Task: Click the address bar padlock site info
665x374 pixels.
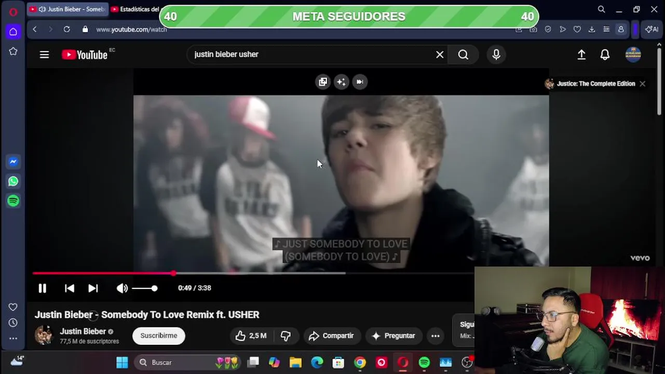Action: [85, 30]
